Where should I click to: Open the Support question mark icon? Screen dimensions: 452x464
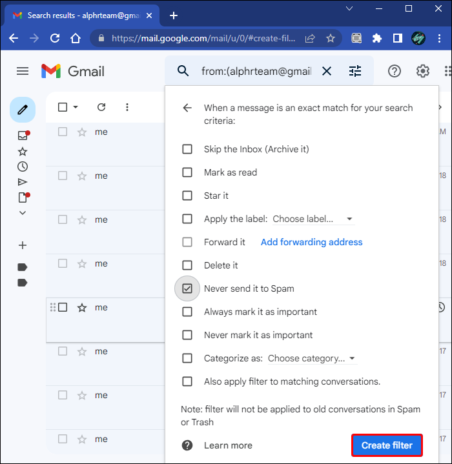point(395,72)
